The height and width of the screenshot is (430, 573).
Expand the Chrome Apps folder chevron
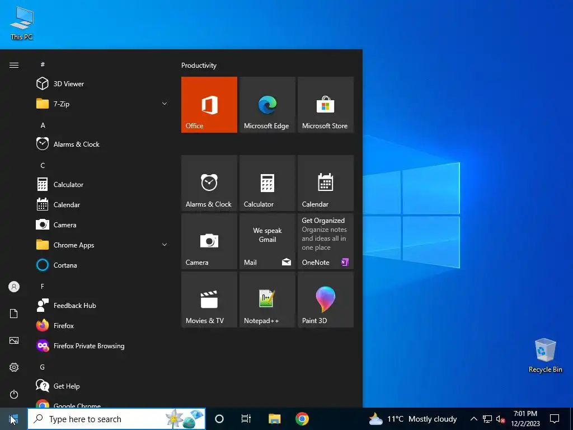[x=165, y=245]
